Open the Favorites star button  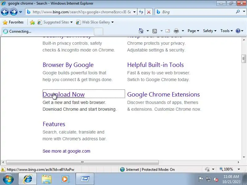(13, 22)
